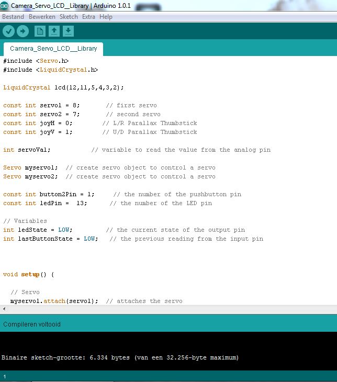Click the '// U/D Parallax Thumbstick' comment
337x382 pixels.
tap(150, 132)
